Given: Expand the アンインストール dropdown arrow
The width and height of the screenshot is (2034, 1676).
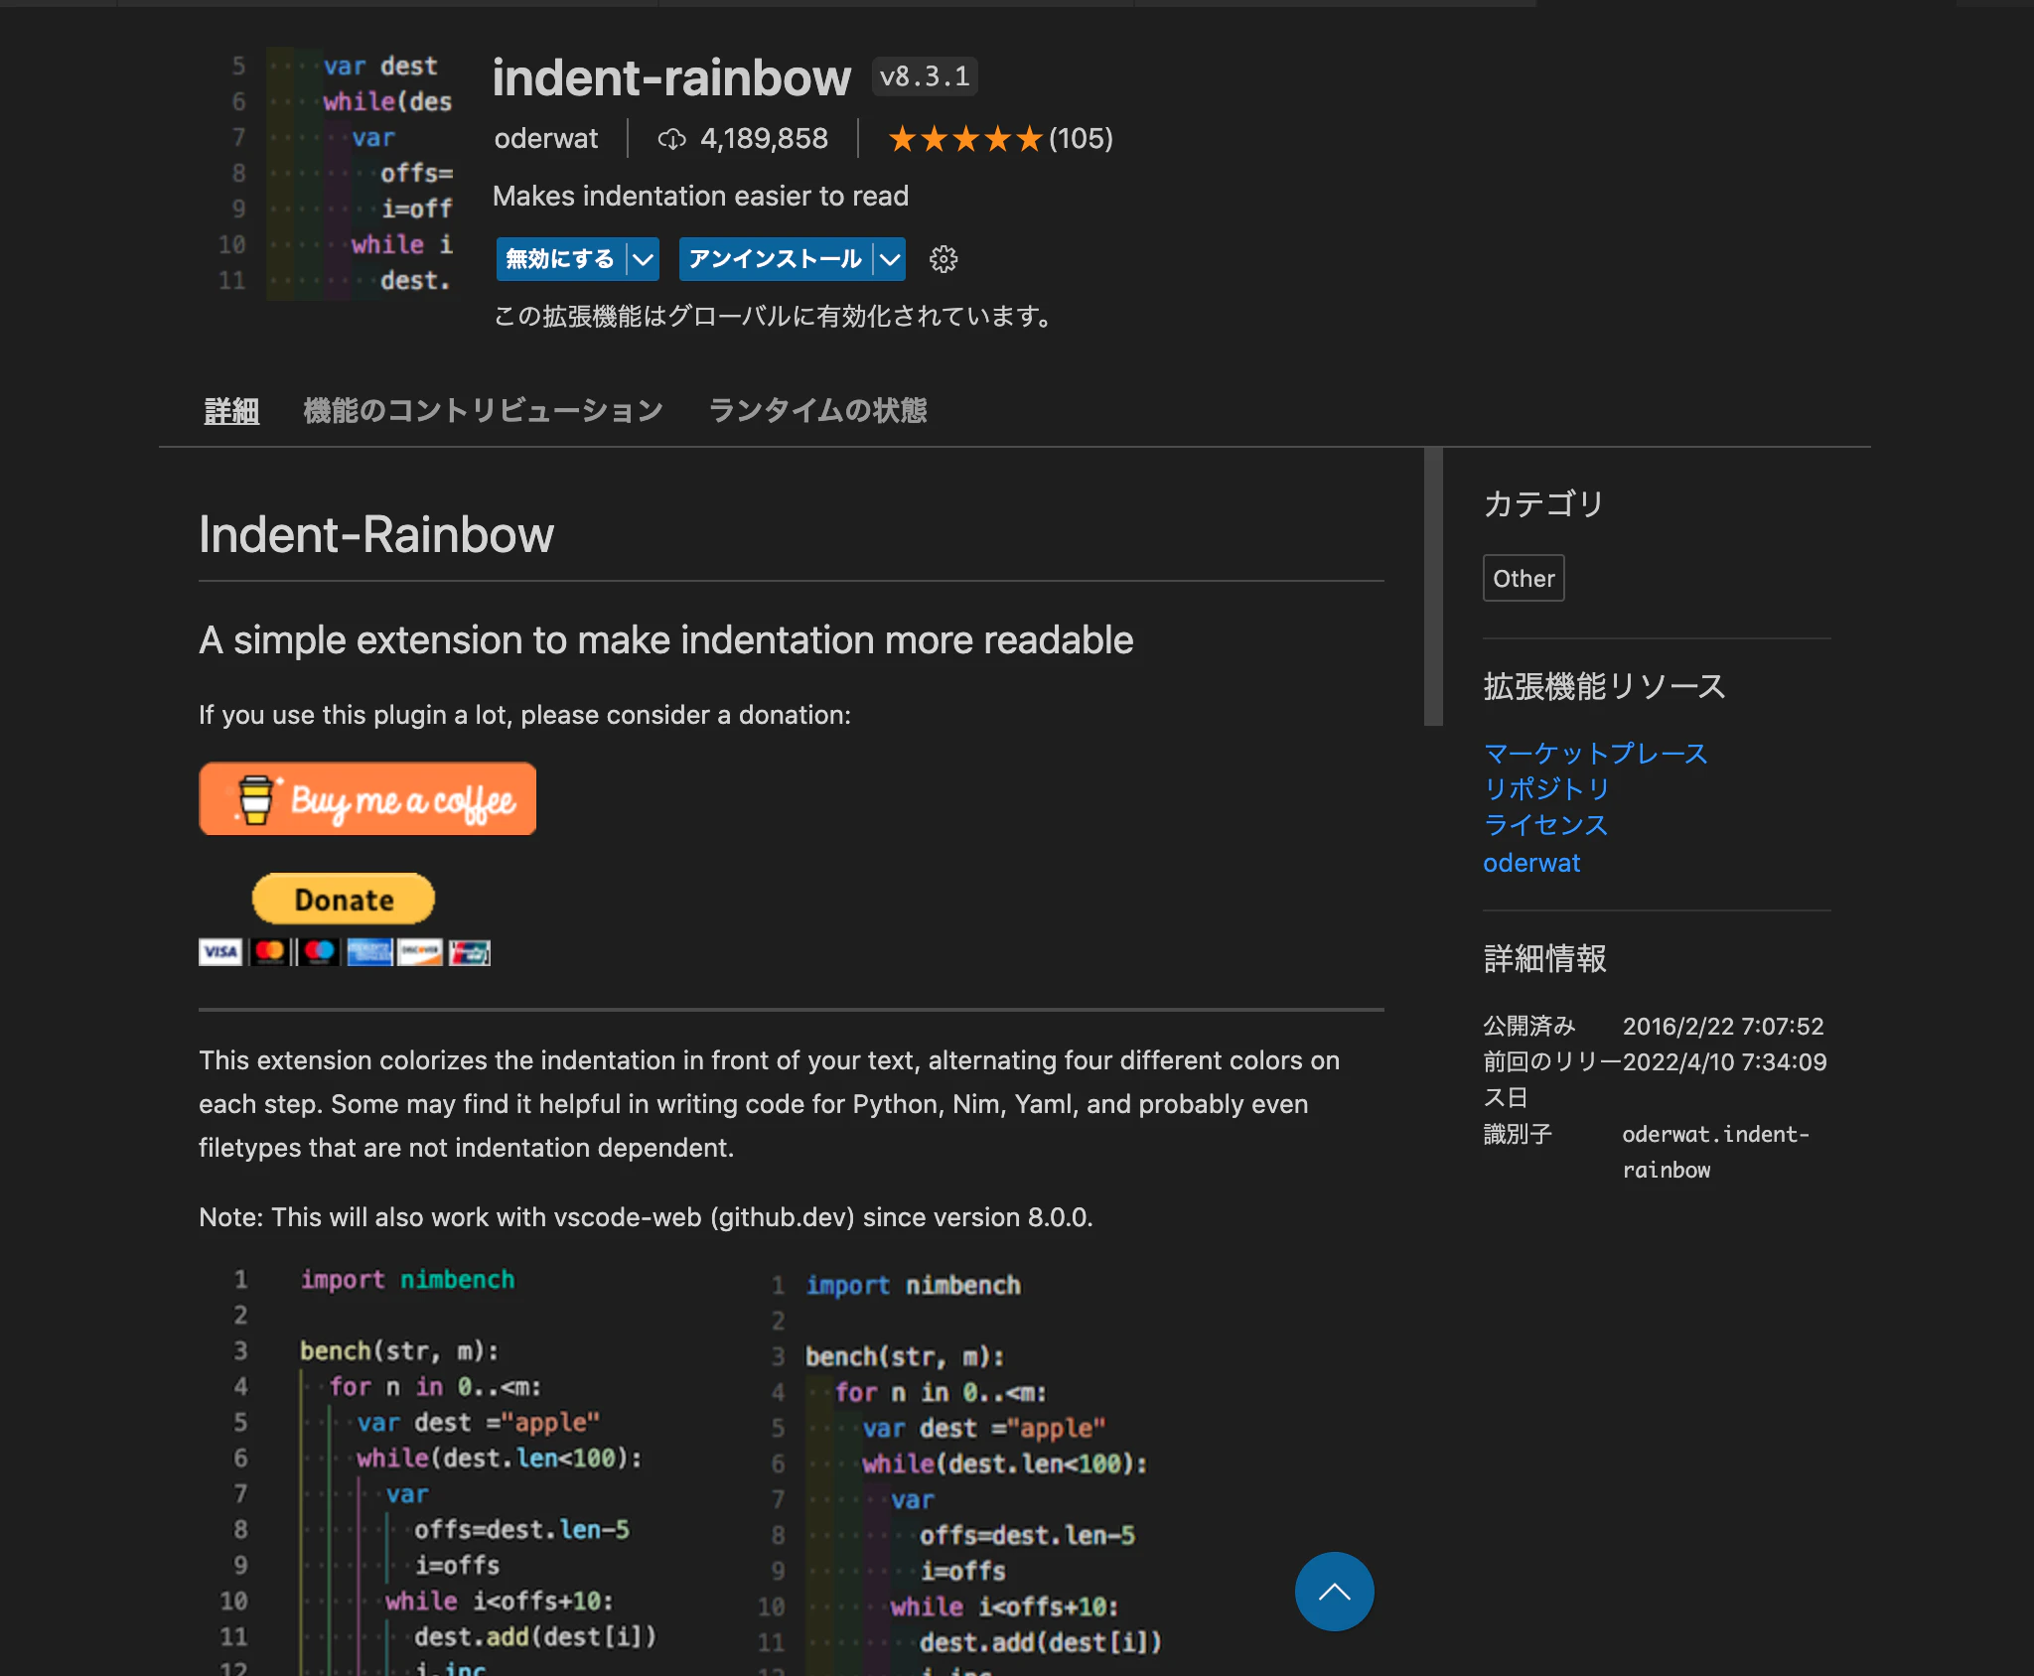Looking at the screenshot, I should click(x=890, y=259).
